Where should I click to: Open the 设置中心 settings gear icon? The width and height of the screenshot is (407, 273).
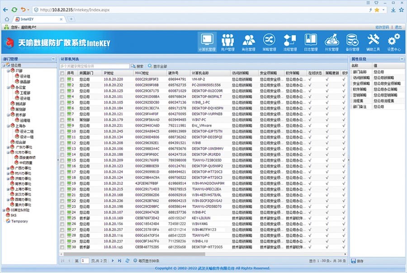click(x=394, y=43)
